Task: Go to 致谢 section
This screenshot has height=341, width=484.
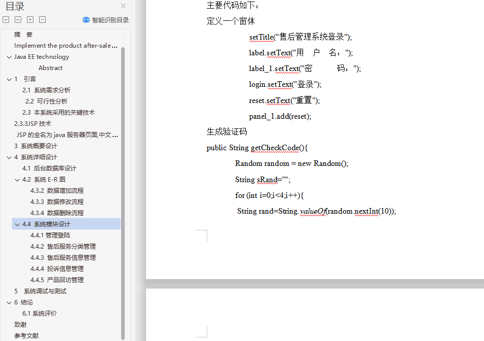Action: click(x=20, y=325)
